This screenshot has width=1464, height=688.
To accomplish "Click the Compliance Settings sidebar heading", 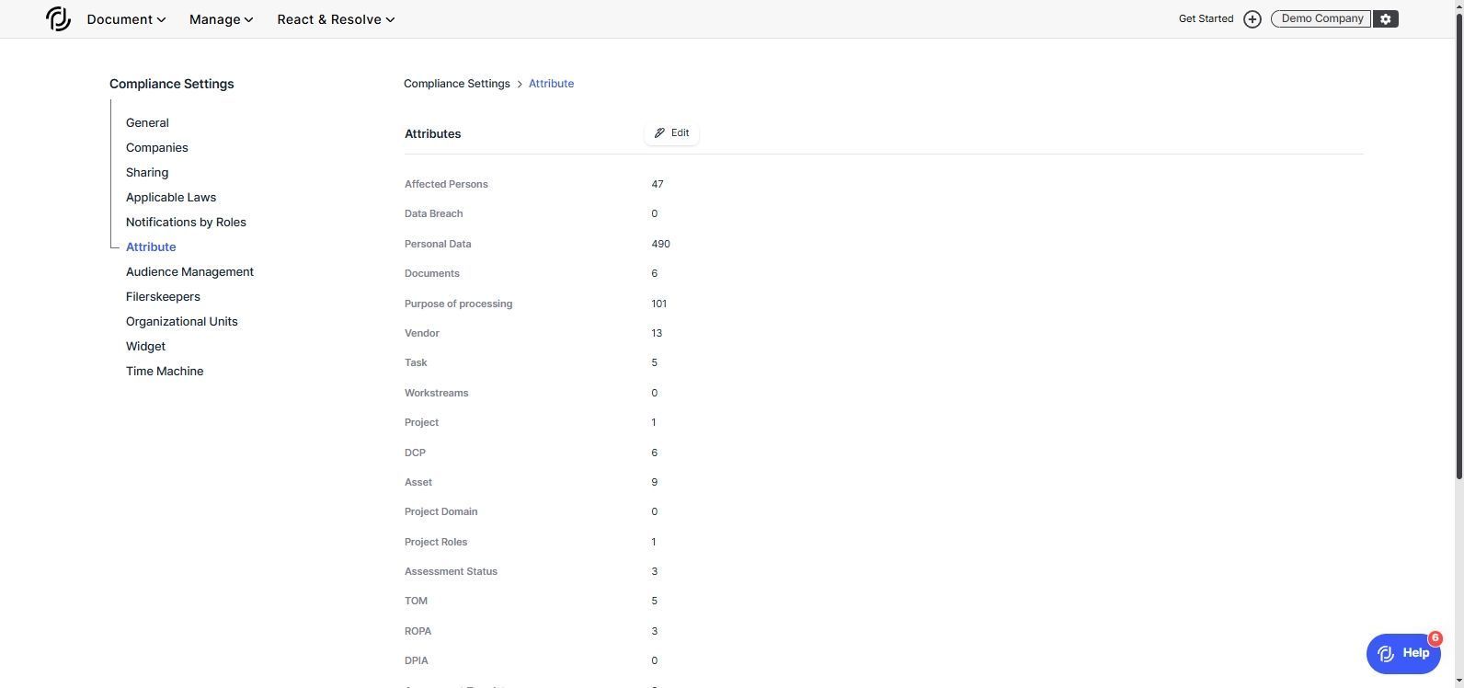I will 171,84.
